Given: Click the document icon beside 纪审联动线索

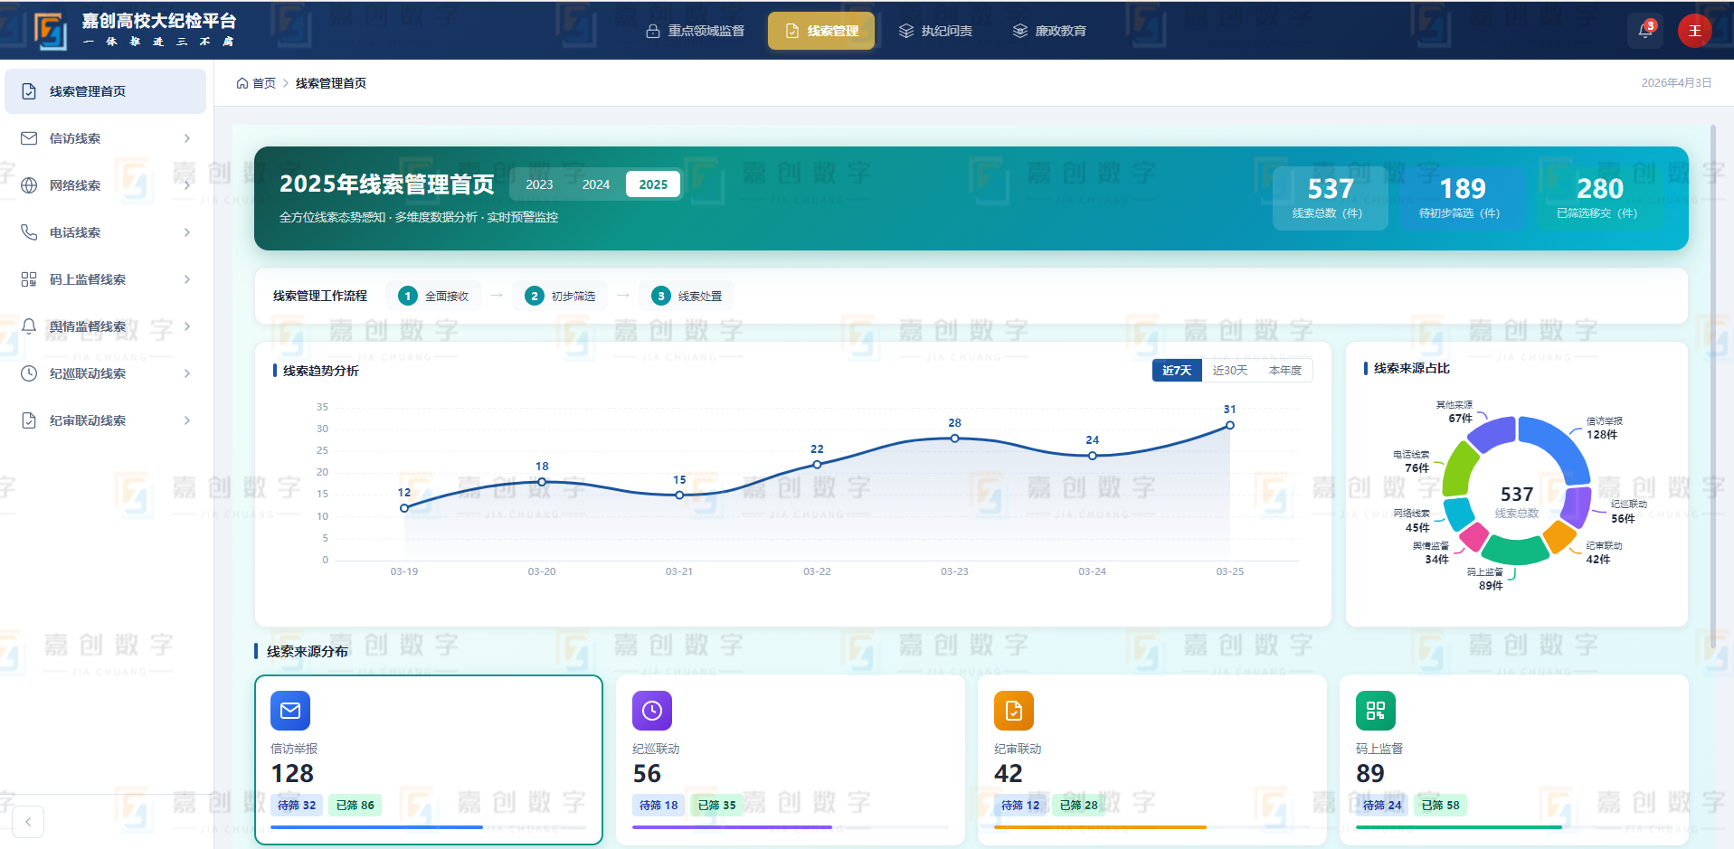Looking at the screenshot, I should 29,420.
